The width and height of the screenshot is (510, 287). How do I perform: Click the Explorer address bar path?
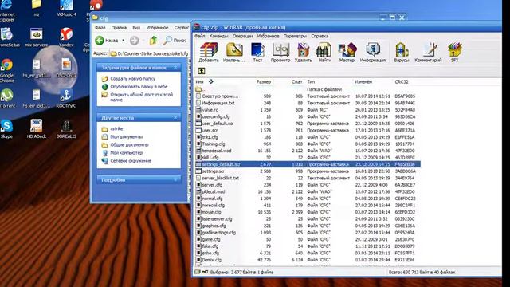[152, 53]
